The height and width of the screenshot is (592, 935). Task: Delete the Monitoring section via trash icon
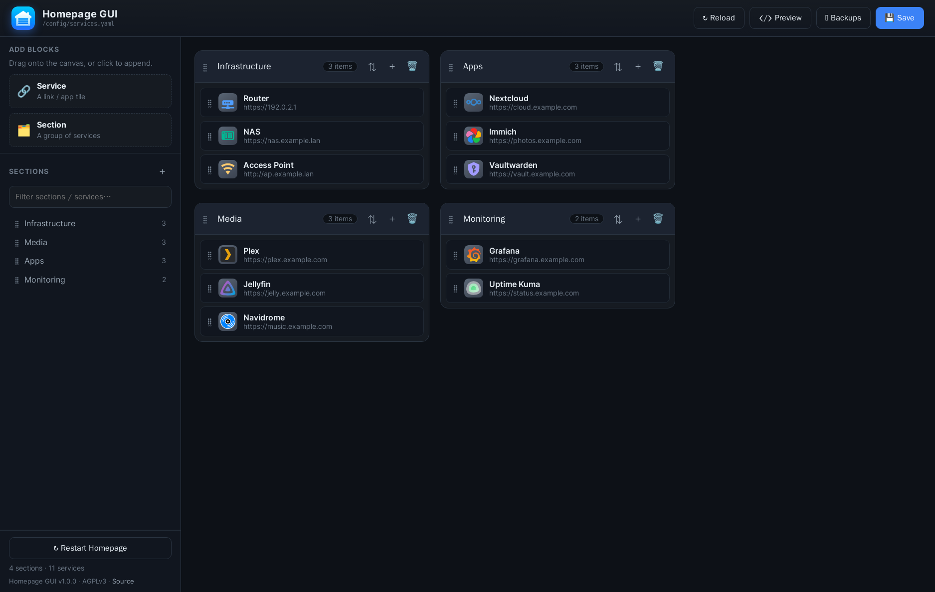658,219
